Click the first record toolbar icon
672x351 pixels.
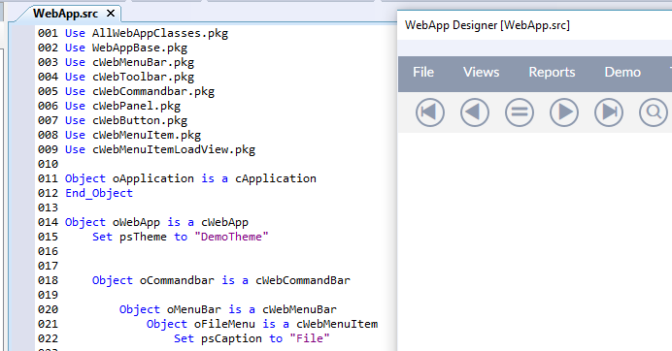tap(430, 112)
